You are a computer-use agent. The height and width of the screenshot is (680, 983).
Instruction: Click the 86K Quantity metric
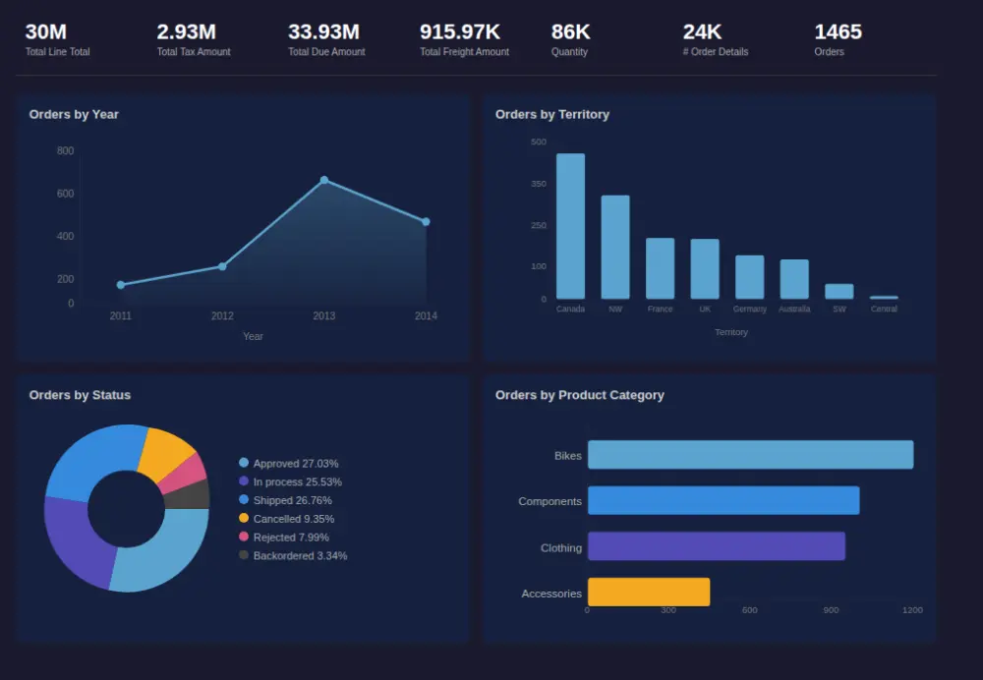(570, 40)
